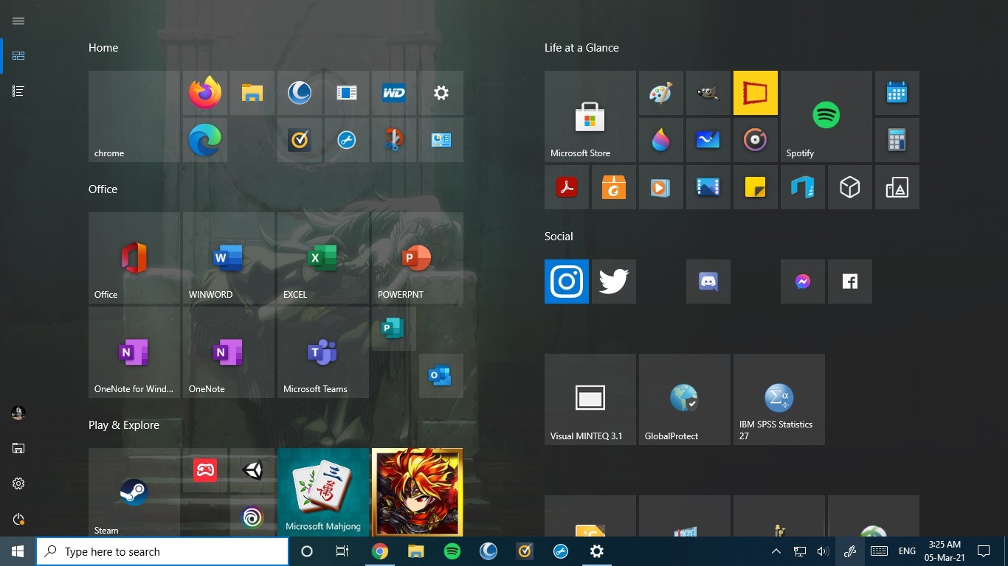Open Power options in Start rail

pyautogui.click(x=18, y=519)
